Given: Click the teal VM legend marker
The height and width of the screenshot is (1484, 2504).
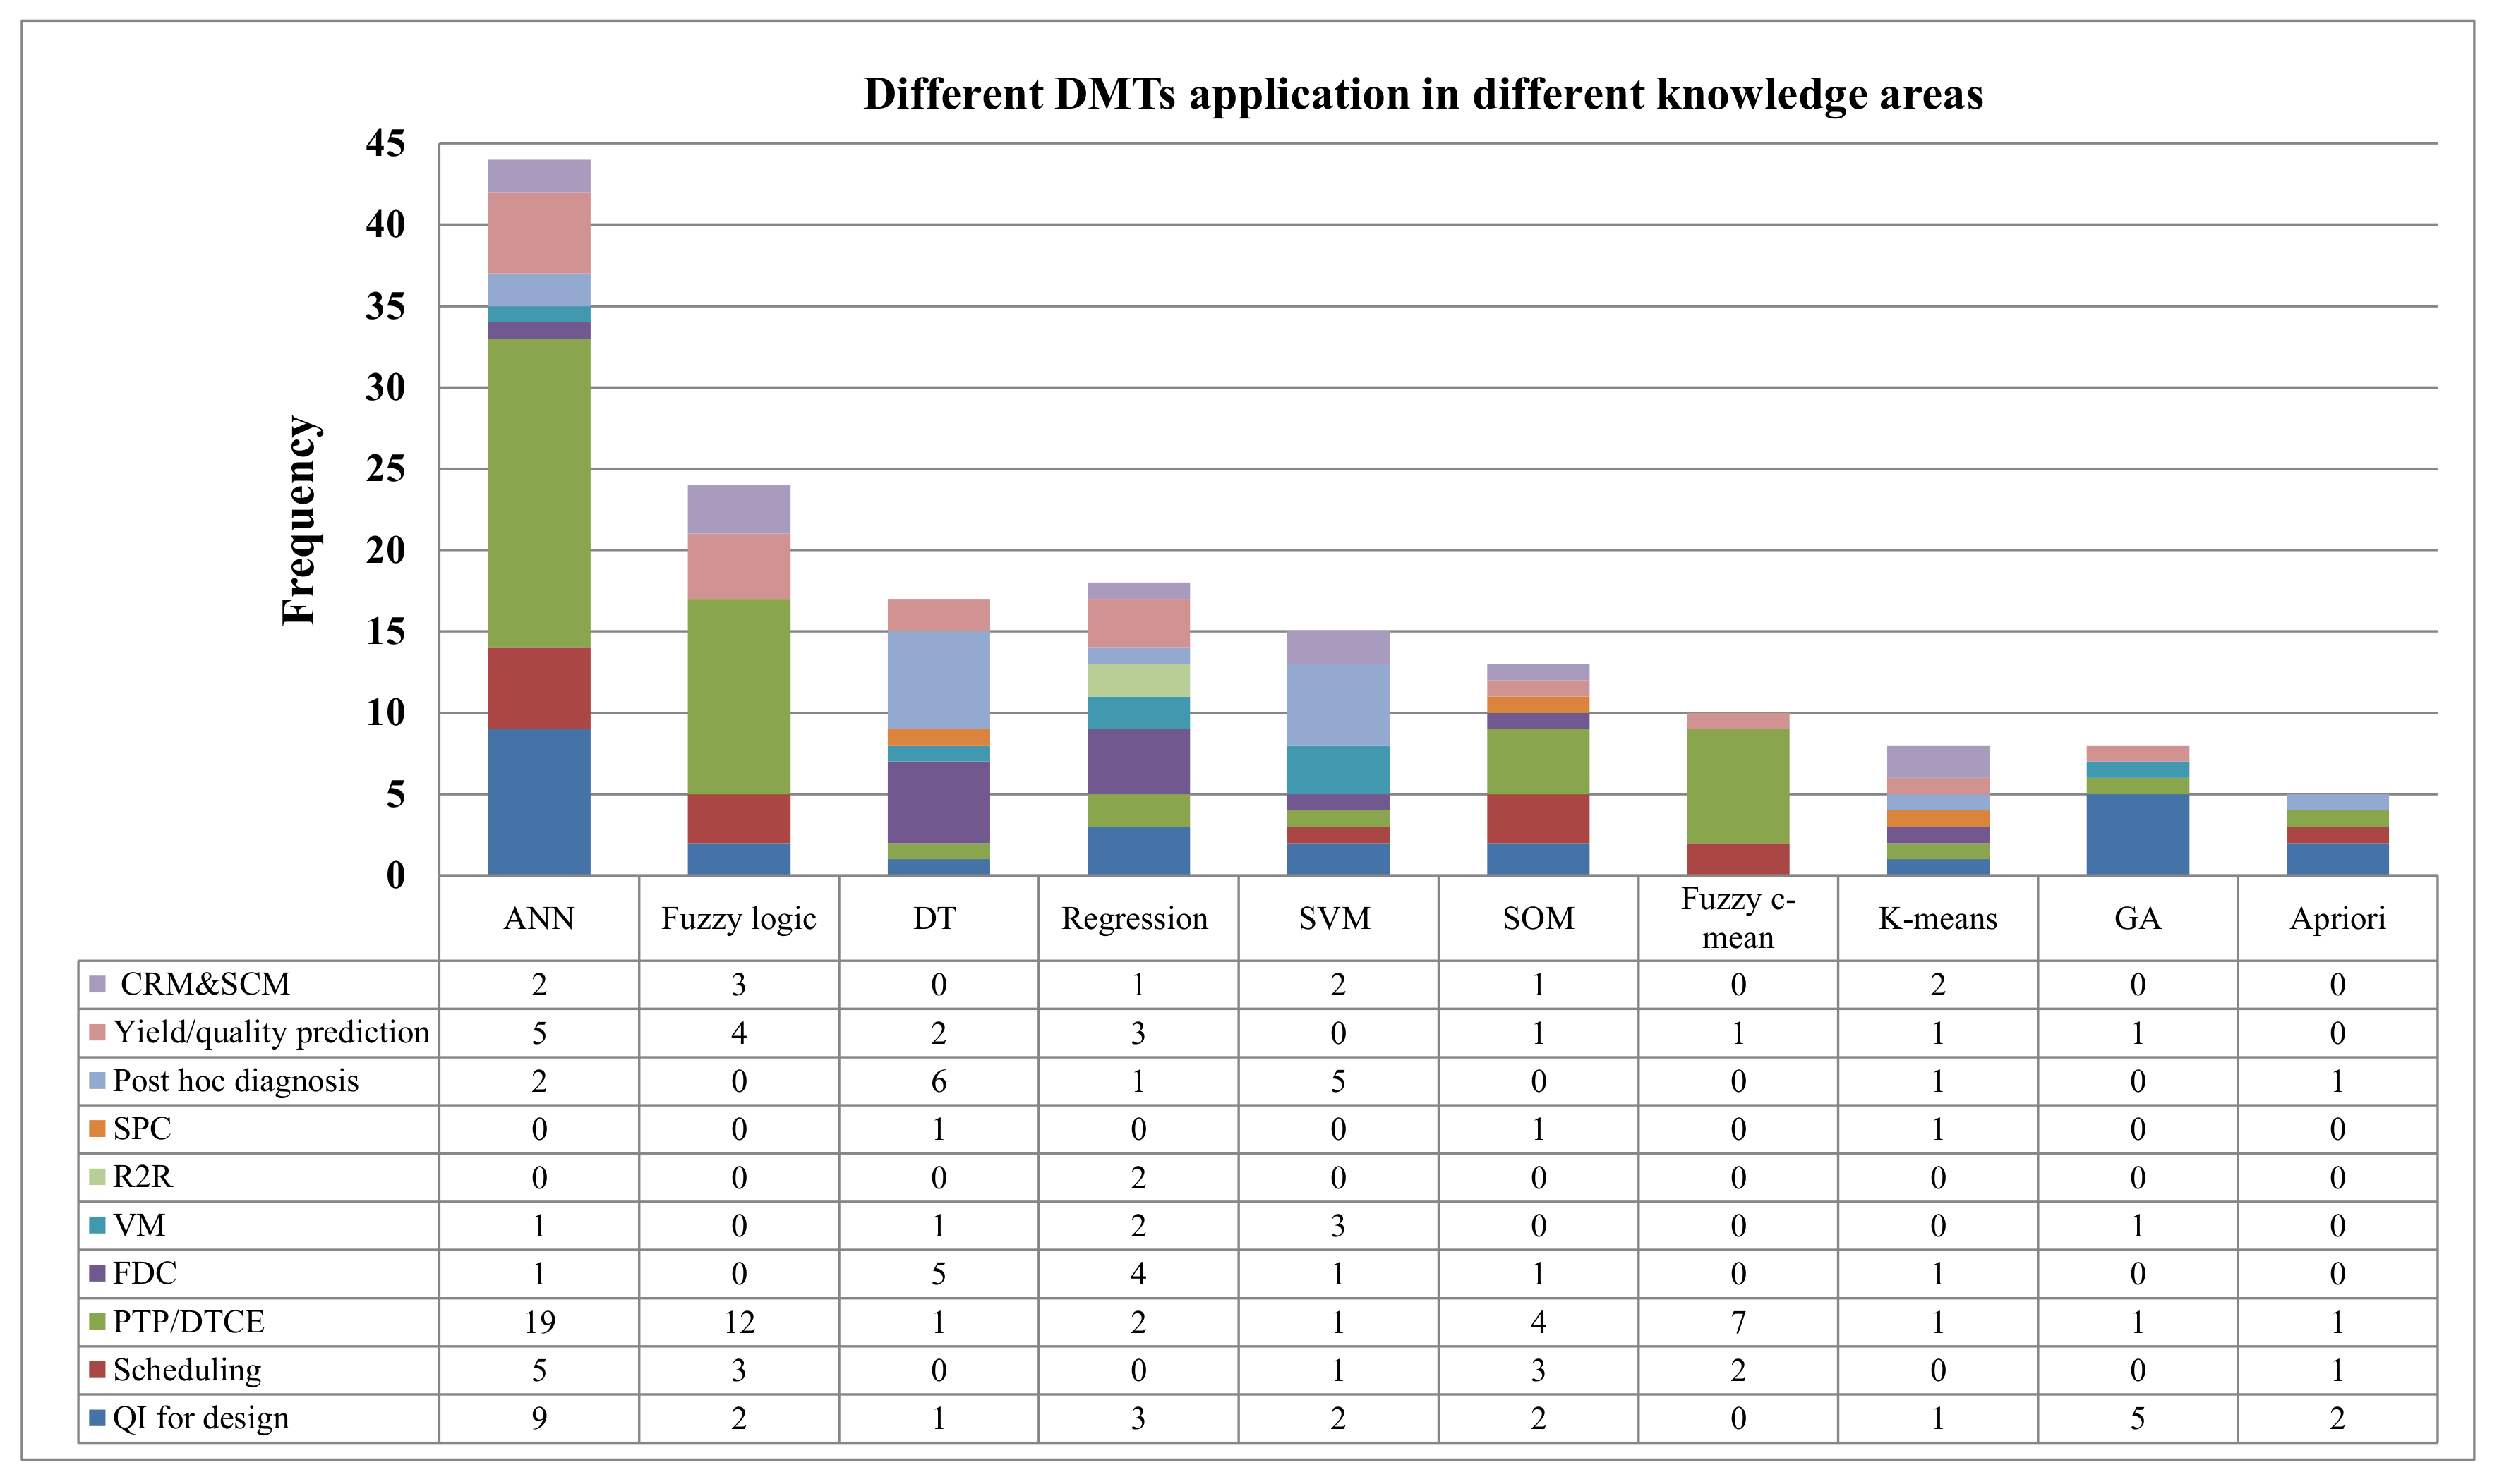Looking at the screenshot, I should point(97,1225).
